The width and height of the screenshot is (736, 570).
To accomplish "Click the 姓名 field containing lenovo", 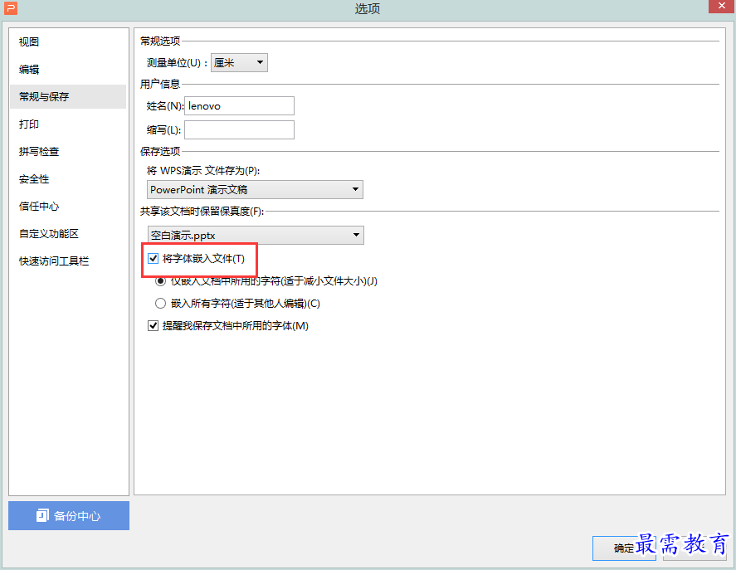I will tap(240, 105).
